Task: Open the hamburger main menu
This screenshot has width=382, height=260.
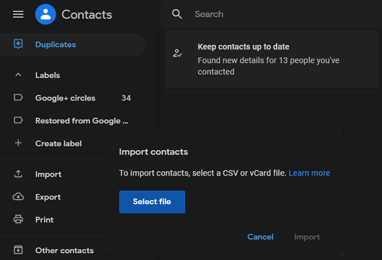Action: 18,14
